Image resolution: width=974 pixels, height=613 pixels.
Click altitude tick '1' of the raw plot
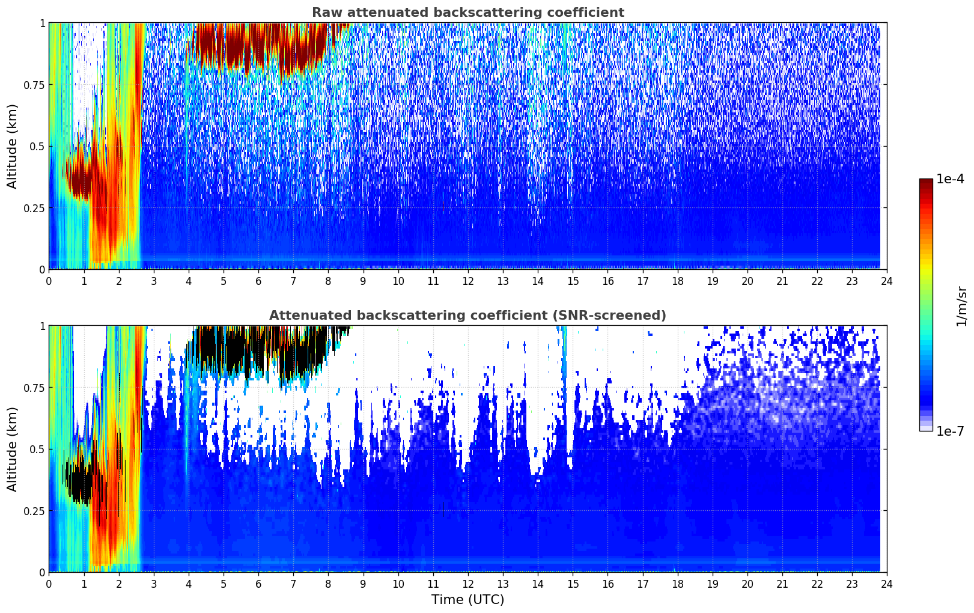pyautogui.click(x=41, y=23)
